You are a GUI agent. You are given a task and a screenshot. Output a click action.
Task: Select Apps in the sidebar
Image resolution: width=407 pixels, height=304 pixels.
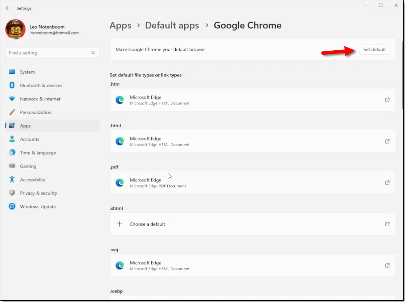52,126
